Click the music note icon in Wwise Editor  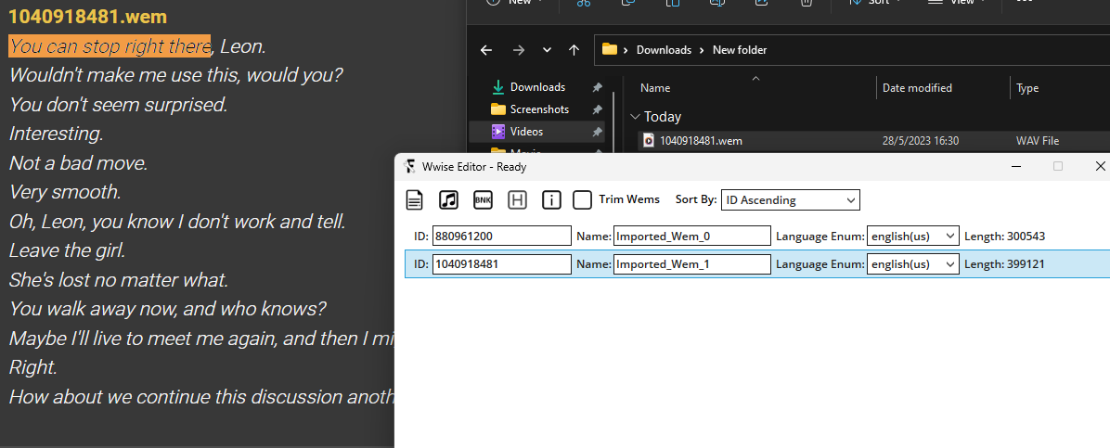(449, 200)
